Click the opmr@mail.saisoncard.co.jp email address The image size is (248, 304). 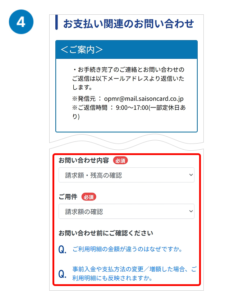tap(144, 99)
